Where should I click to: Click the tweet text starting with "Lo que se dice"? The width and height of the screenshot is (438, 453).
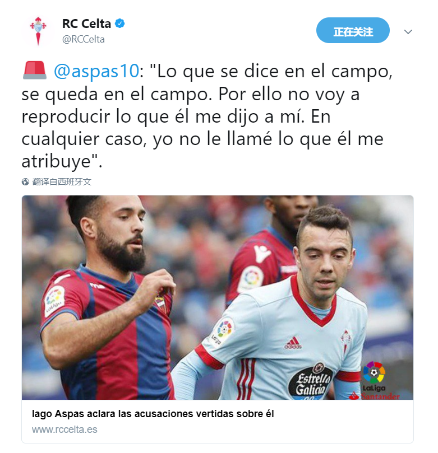pyautogui.click(x=207, y=116)
